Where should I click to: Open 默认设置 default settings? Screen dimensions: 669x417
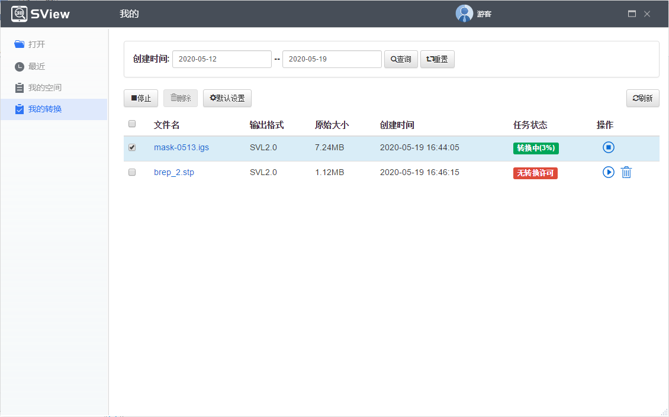coord(227,98)
